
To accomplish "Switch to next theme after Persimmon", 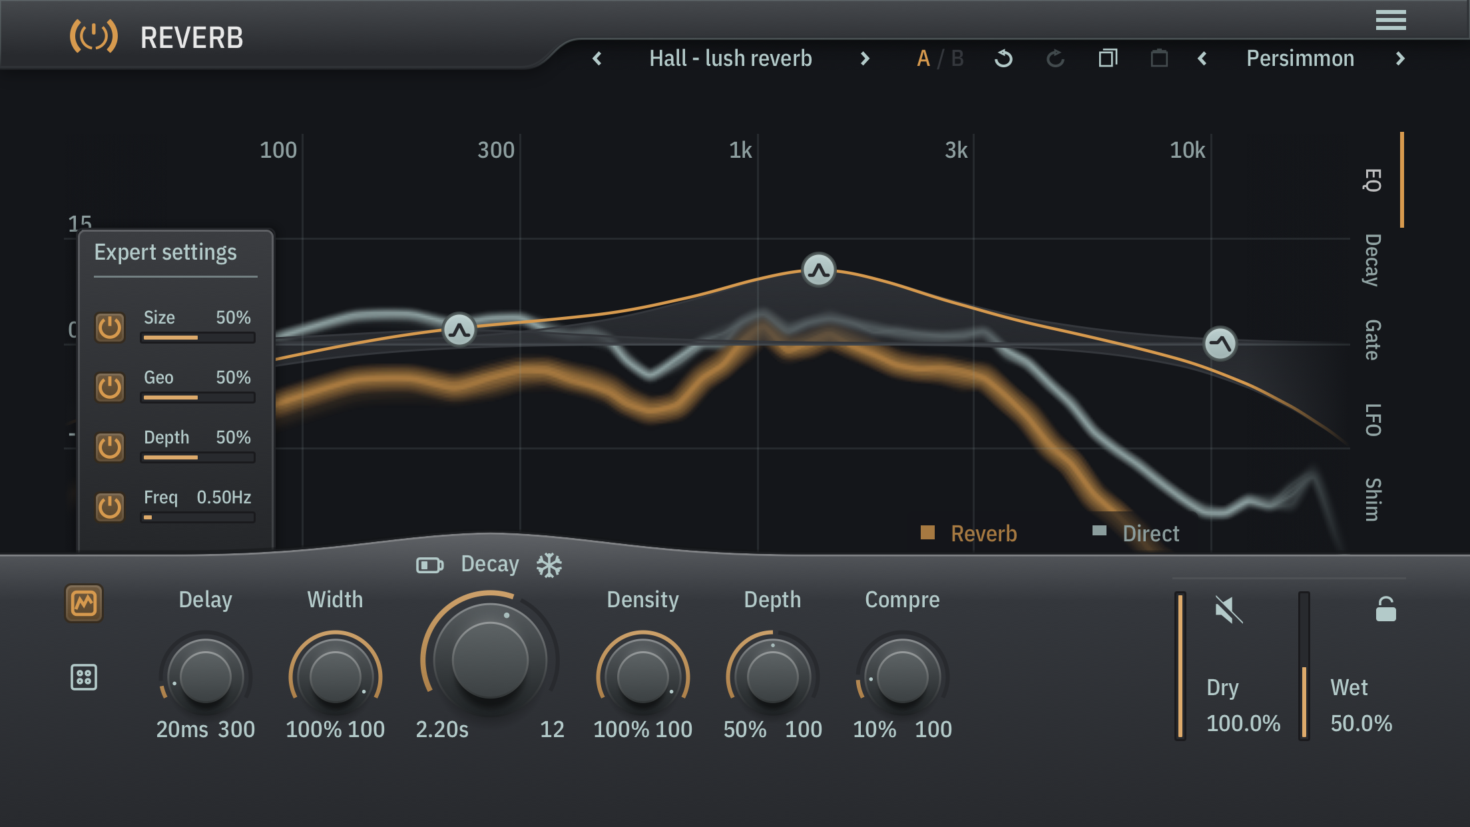I will pos(1400,59).
